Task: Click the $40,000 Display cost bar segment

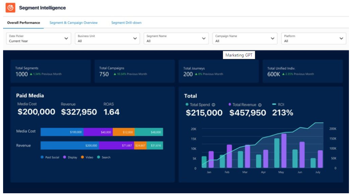Action: 98,132
